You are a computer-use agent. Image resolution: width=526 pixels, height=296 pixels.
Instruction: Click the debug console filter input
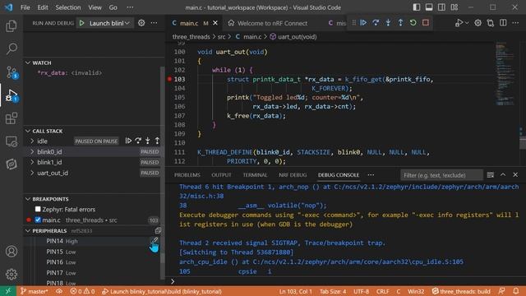441,175
